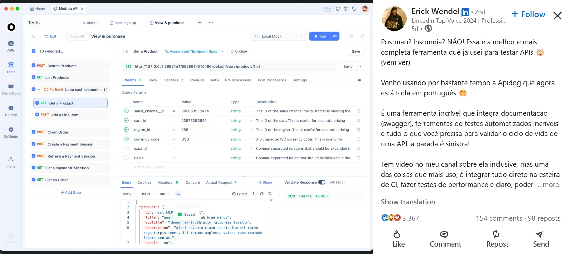Open the Tests section in sidebar
The height and width of the screenshot is (254, 566).
[11, 68]
